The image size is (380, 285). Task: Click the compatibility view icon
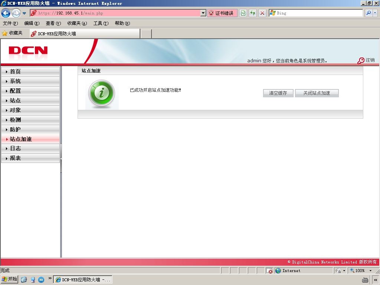tap(243, 13)
